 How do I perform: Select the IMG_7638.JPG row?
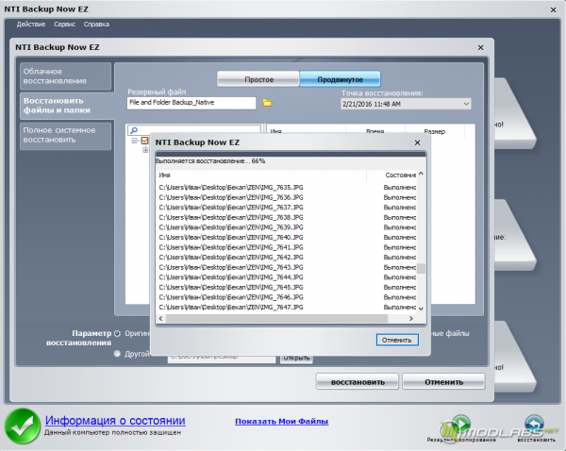[x=287, y=217]
